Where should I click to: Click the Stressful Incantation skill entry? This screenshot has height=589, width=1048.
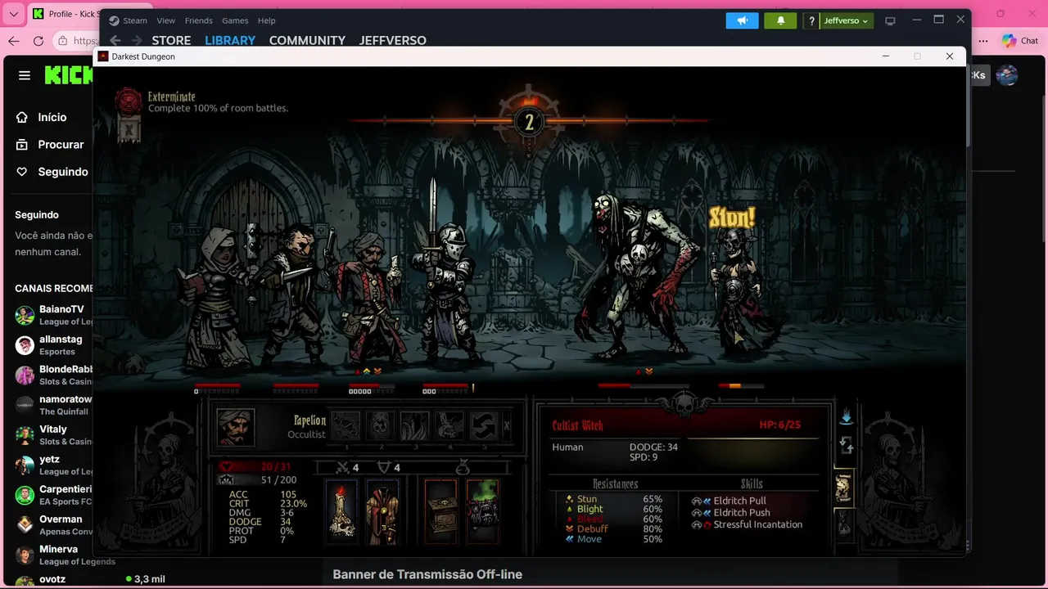coord(747,524)
